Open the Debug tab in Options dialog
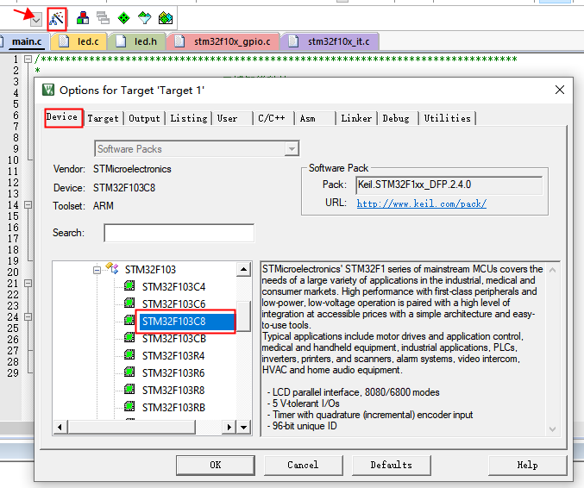This screenshot has width=584, height=488. [398, 118]
